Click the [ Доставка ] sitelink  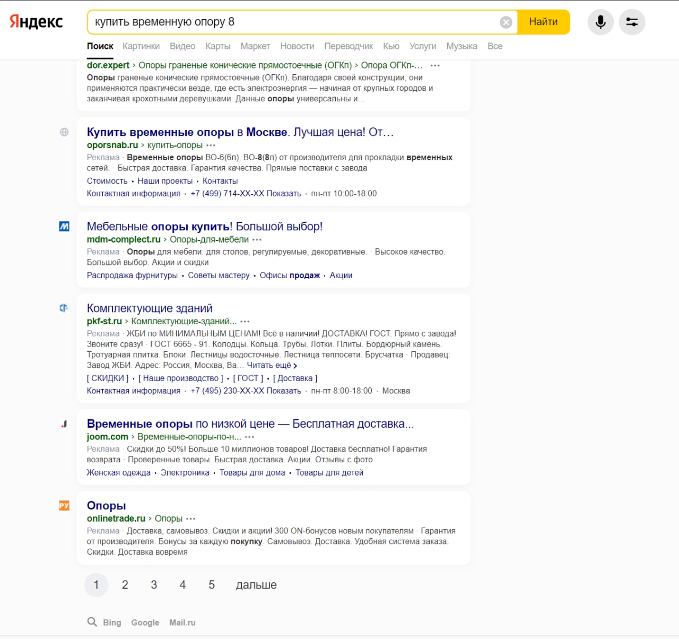(295, 378)
